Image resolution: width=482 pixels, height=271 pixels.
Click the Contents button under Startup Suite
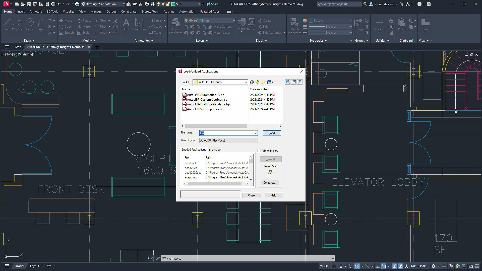pyautogui.click(x=270, y=182)
